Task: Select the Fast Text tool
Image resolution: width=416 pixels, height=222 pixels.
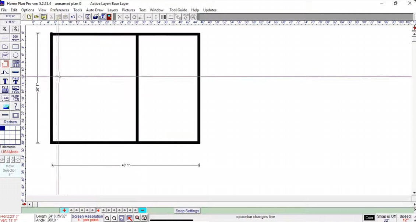Action: tap(15, 80)
